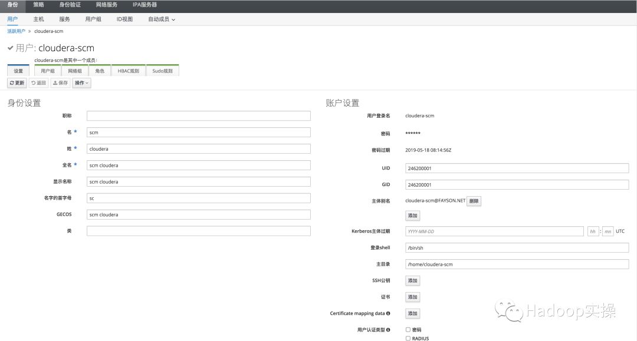The height and width of the screenshot is (341, 637).
Task: Focus the 显示名称 input field
Action: 199,181
